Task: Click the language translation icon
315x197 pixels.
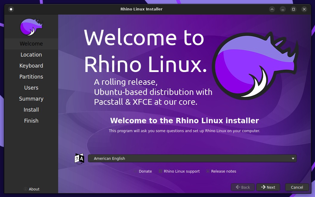Action: [79, 159]
